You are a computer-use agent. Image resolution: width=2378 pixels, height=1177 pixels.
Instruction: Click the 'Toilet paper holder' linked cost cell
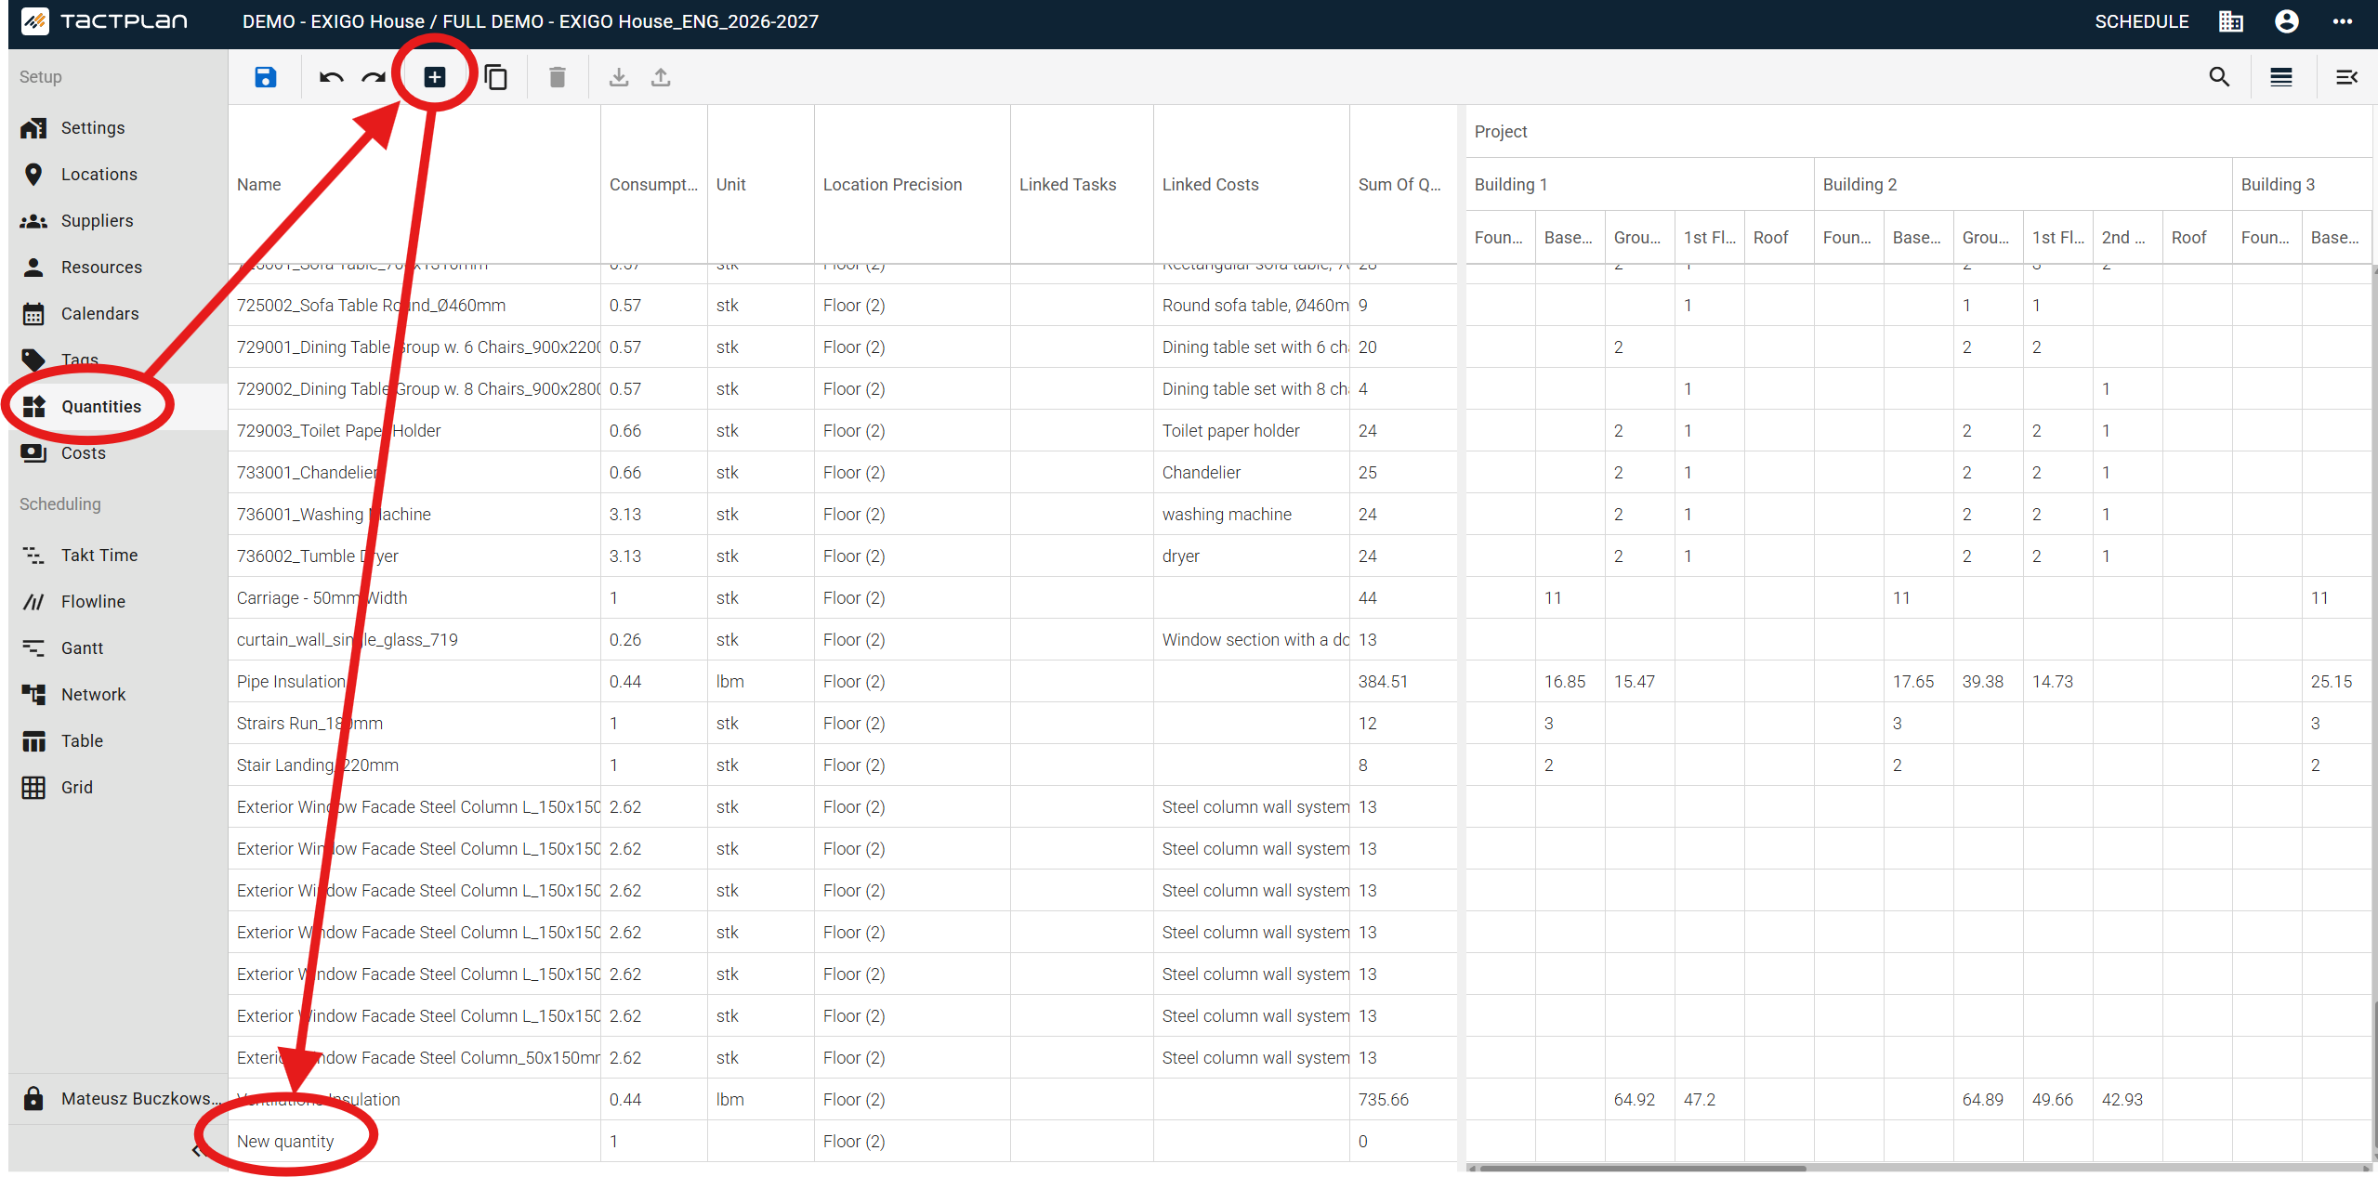point(1251,431)
